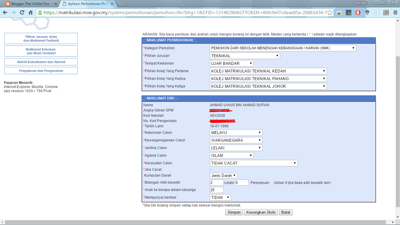The image size is (400, 225).
Task: Open Mempunyai kembar dropdown showing TIDAK
Action: (220, 197)
